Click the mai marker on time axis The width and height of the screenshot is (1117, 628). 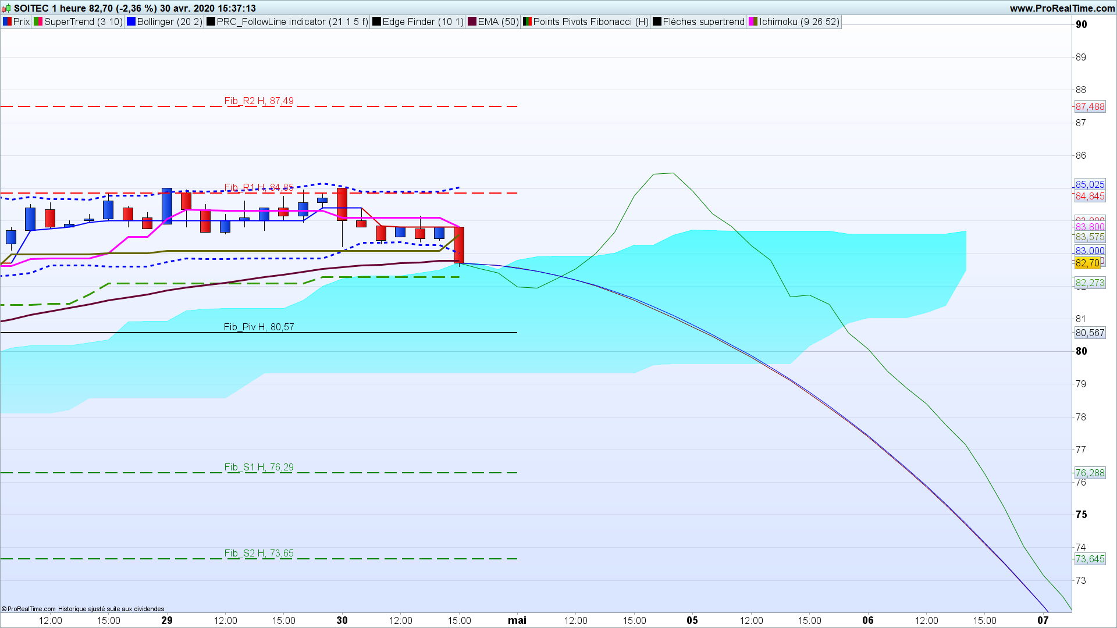click(517, 620)
